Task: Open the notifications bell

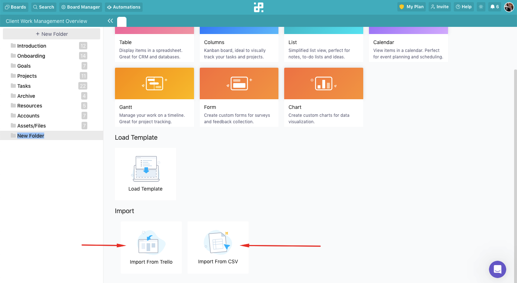Action: [x=494, y=7]
